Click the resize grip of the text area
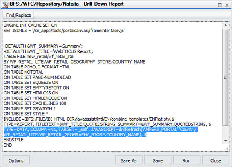The height and width of the screenshot is (167, 232). [x=226, y=149]
